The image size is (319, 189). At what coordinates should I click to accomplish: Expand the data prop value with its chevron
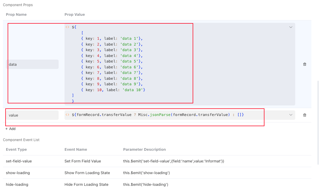pyautogui.click(x=291, y=27)
